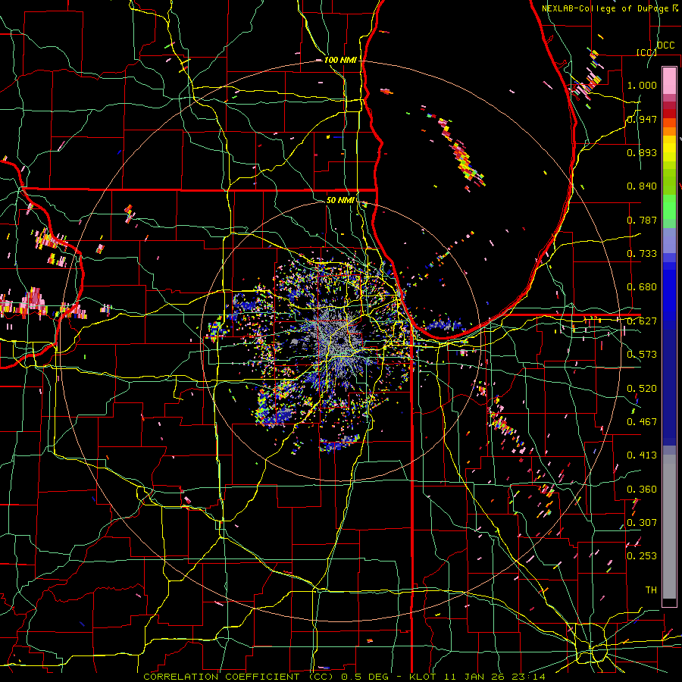The image size is (682, 682).
Task: Click the 100 NMI range ring label
Action: (340, 60)
